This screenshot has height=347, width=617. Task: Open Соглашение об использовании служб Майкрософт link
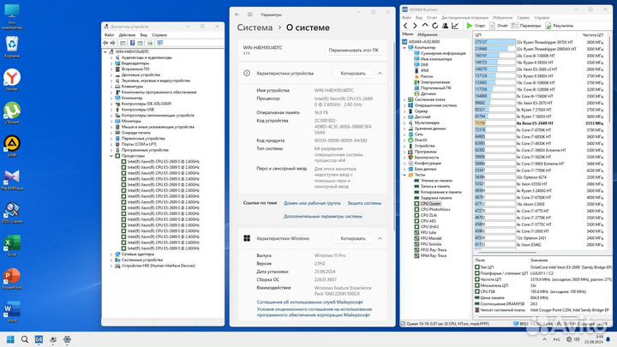[309, 302]
